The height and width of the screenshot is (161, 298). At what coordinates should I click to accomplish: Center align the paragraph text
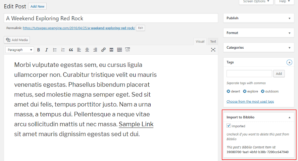coord(87,50)
